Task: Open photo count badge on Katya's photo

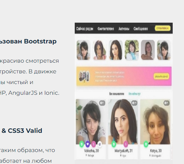Action: pyautogui.click(x=166, y=103)
